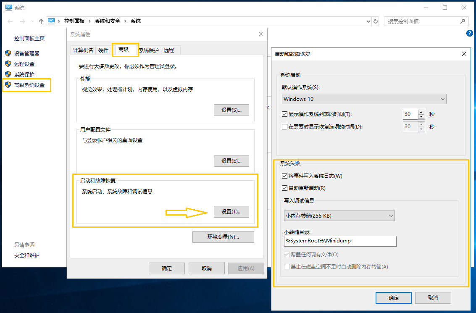Image resolution: width=476 pixels, height=313 pixels.
Task: Switch to the 硬件 tab
Action: pyautogui.click(x=103, y=50)
